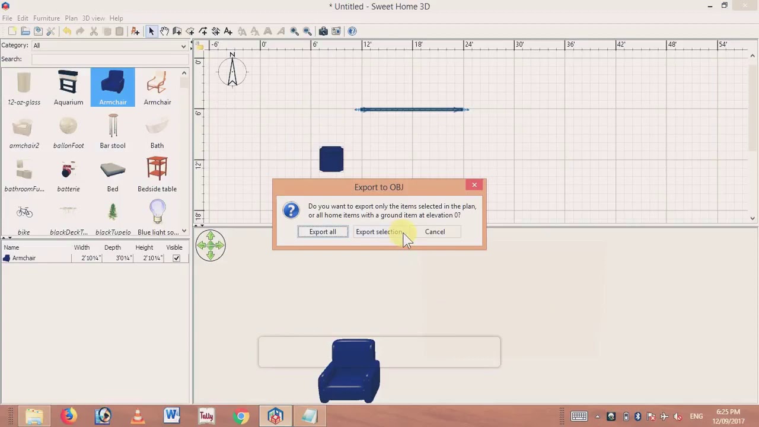Image resolution: width=759 pixels, height=427 pixels.
Task: Click the compass rose in the plan
Action: tap(232, 70)
